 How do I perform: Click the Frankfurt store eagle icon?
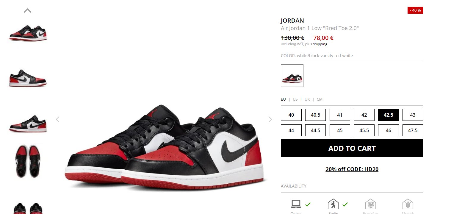371,204
